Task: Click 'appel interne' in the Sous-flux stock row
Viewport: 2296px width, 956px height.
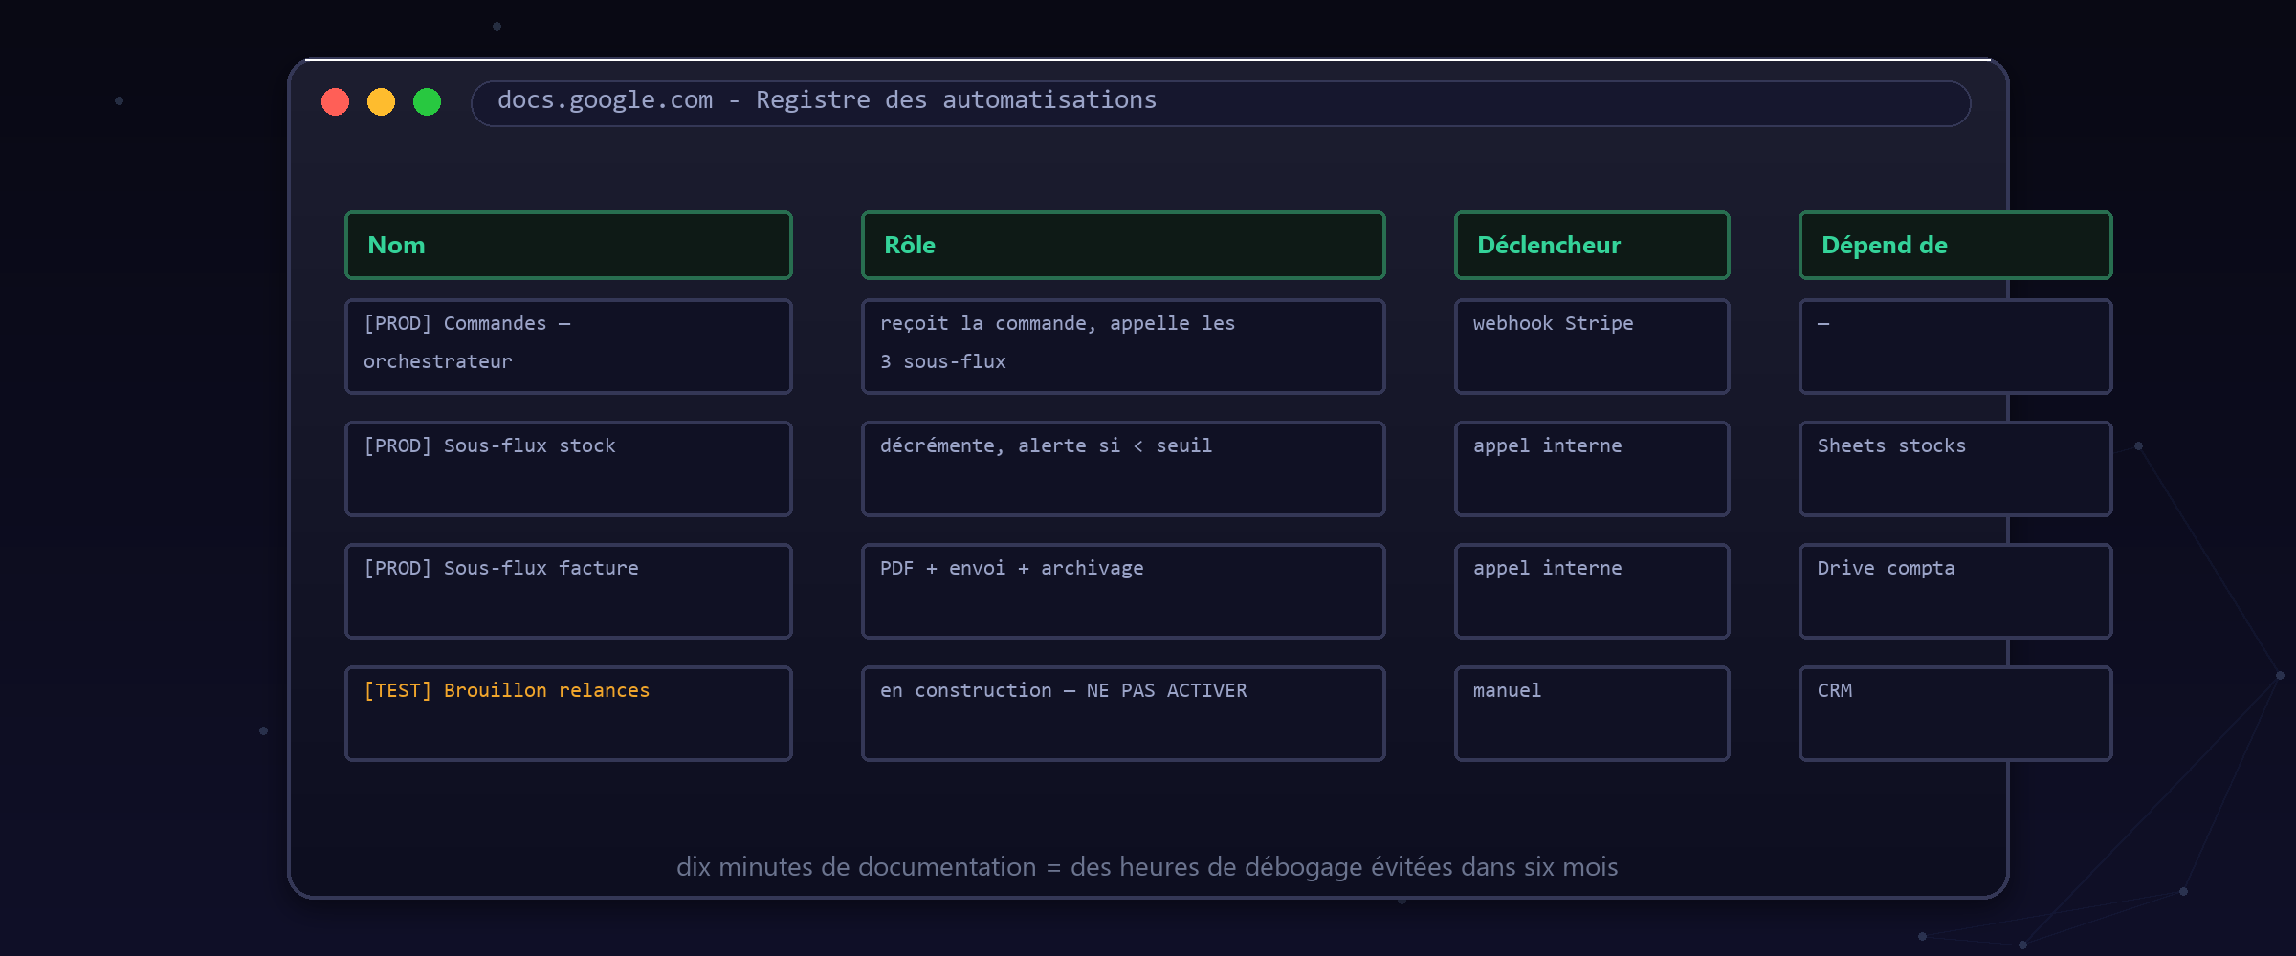Action: [x=1592, y=468]
